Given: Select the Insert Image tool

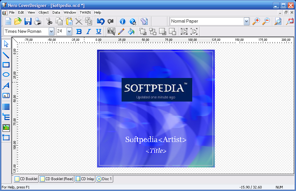Looking at the screenshot, I should (6, 128).
